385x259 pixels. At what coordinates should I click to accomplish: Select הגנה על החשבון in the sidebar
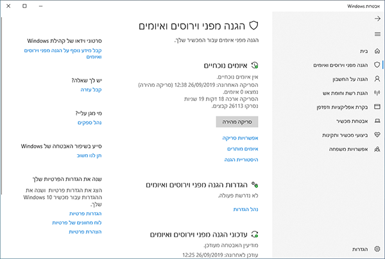pyautogui.click(x=350, y=79)
